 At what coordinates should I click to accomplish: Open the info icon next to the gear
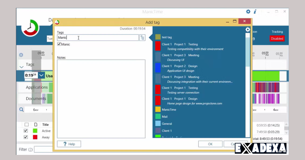(x=255, y=11)
